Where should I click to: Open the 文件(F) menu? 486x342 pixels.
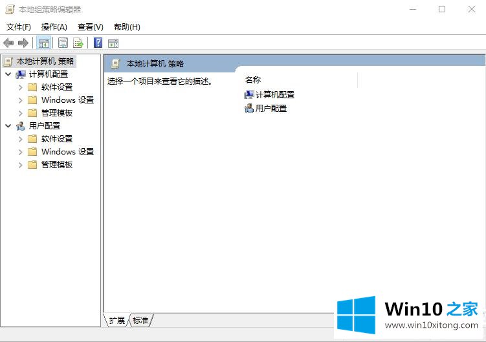click(x=19, y=27)
